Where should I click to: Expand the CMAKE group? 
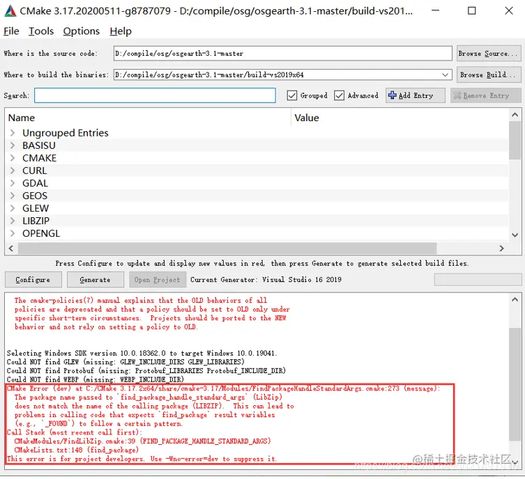click(13, 158)
